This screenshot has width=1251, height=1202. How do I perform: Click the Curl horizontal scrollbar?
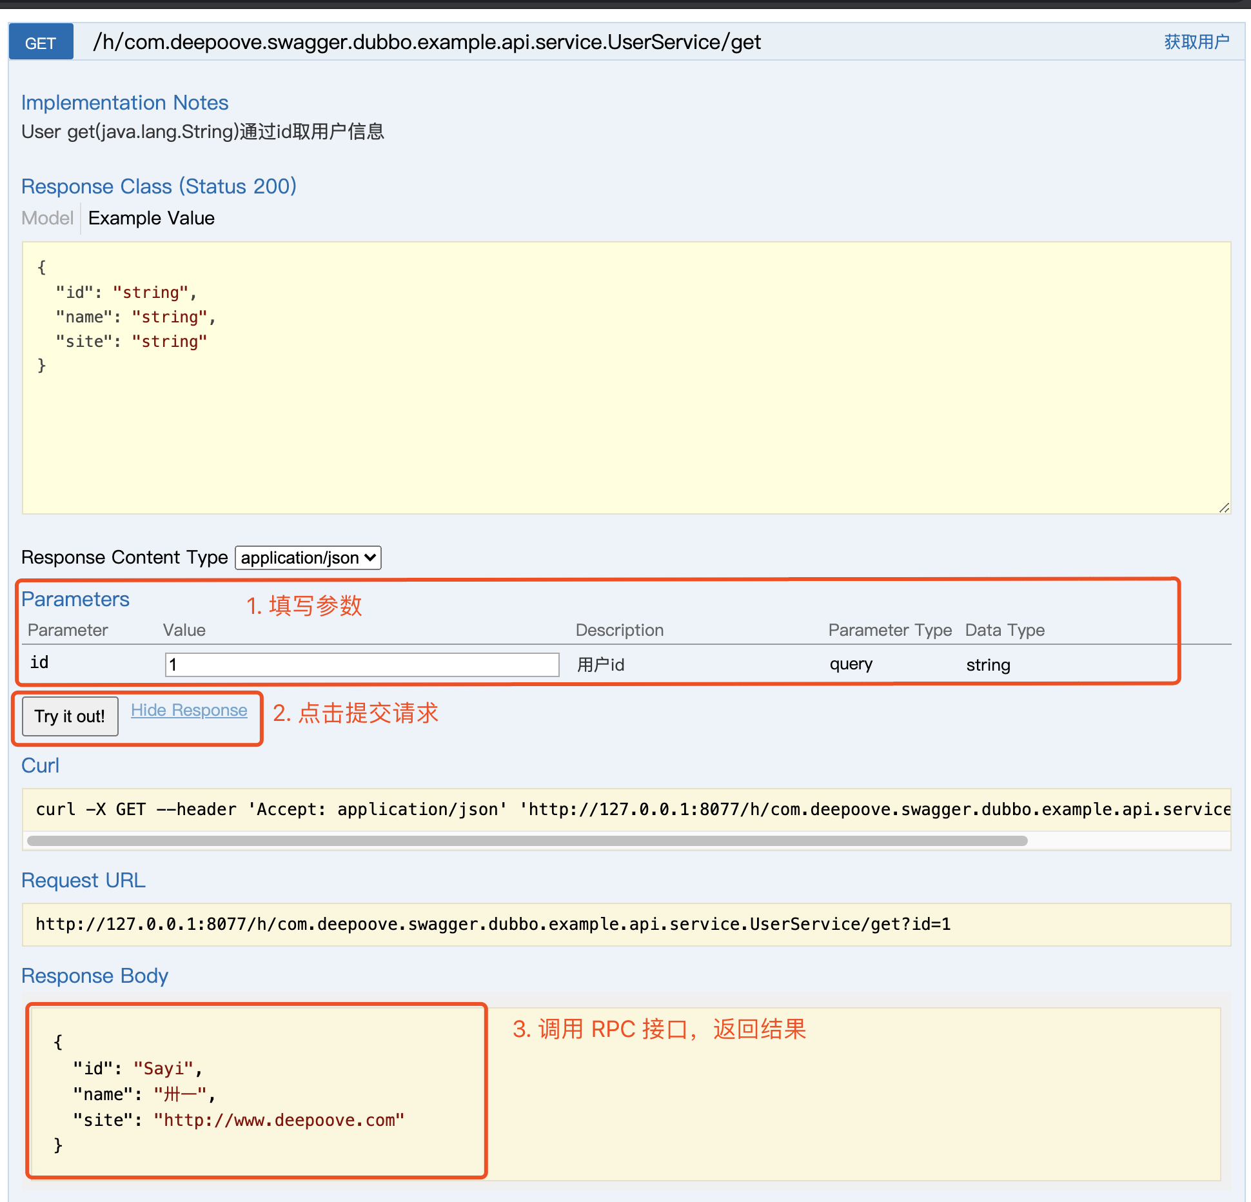527,841
